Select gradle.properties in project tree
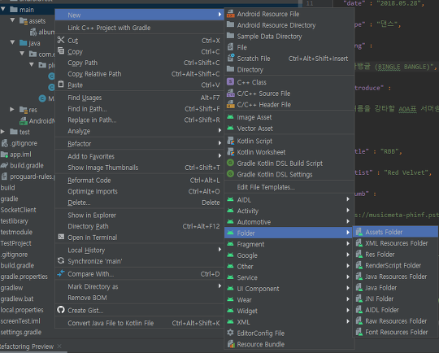 pos(24,277)
